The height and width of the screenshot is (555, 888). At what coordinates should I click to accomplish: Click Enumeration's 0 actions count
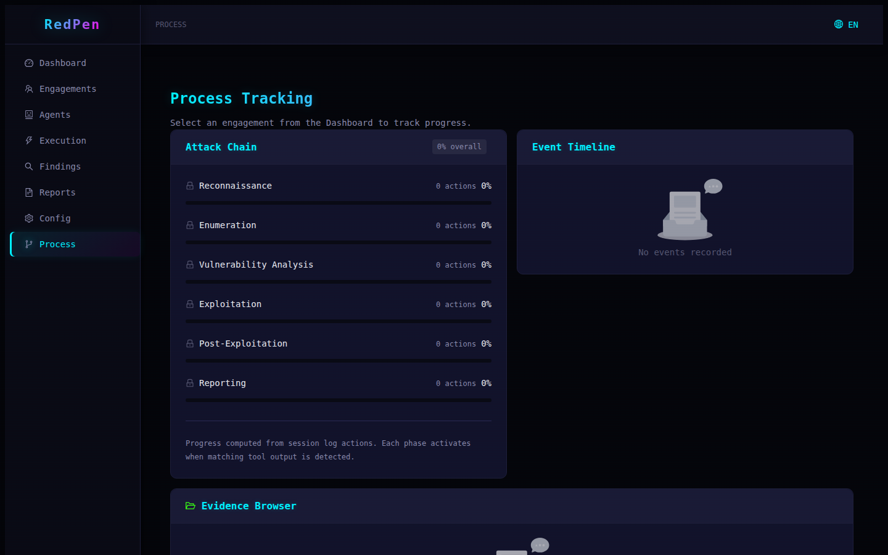pos(456,226)
